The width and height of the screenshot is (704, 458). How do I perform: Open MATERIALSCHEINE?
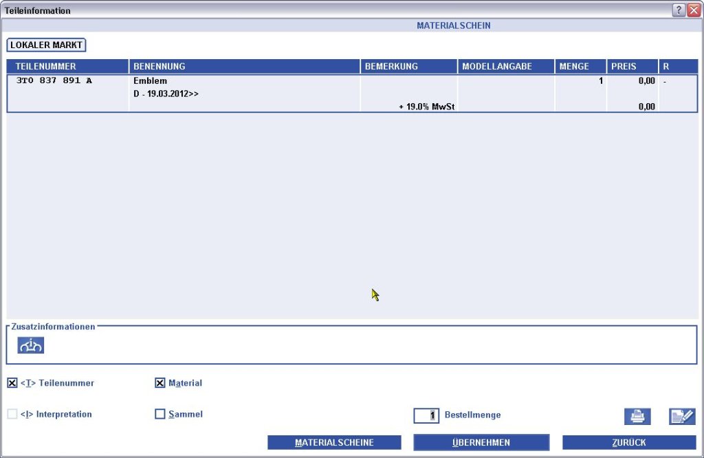point(334,442)
